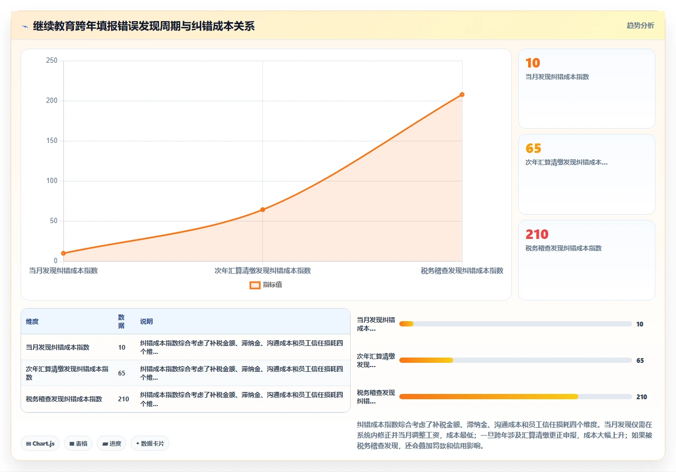Click the 说明 column header
Image resolution: width=676 pixels, height=472 pixels.
146,321
